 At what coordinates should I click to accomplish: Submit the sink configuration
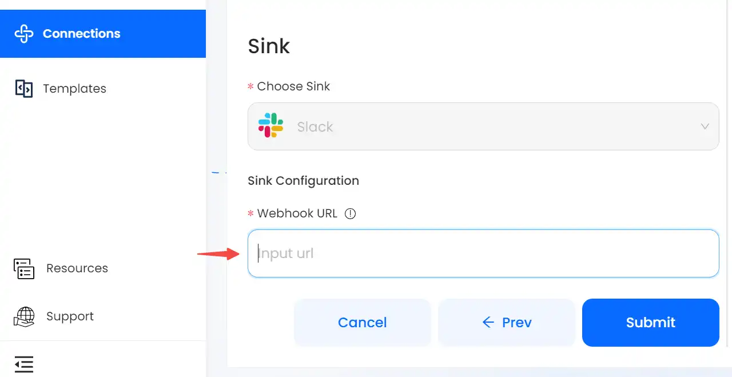click(x=651, y=323)
